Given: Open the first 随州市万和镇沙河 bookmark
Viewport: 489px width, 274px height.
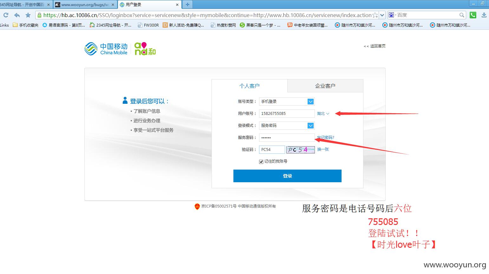Looking at the screenshot, I should click(x=355, y=25).
